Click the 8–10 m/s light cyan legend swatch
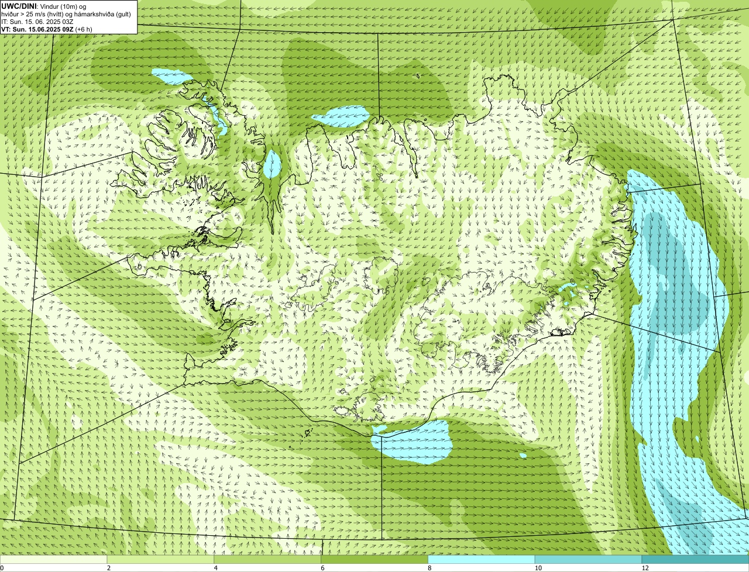749x572 pixels. (482, 559)
